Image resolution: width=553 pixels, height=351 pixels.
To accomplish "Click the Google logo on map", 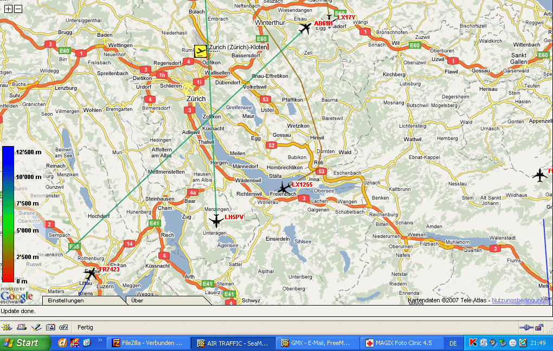I will coord(16,296).
